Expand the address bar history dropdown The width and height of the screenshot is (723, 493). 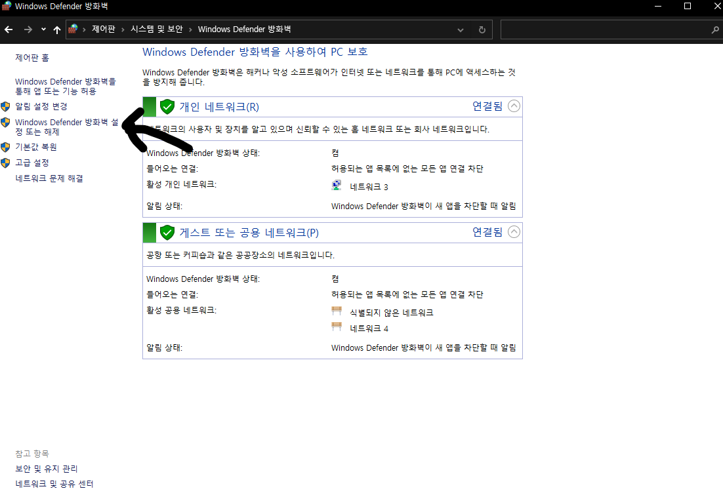[460, 30]
